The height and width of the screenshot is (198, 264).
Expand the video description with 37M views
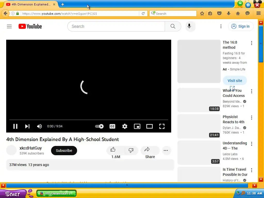click(x=90, y=165)
